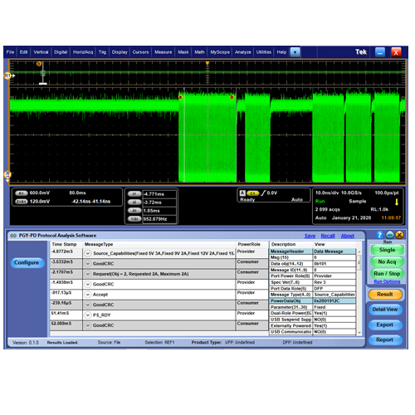Open the Trig menu

(102, 52)
